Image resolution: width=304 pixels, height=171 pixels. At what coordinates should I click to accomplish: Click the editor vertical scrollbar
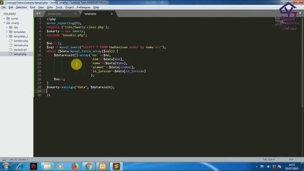tap(303, 62)
